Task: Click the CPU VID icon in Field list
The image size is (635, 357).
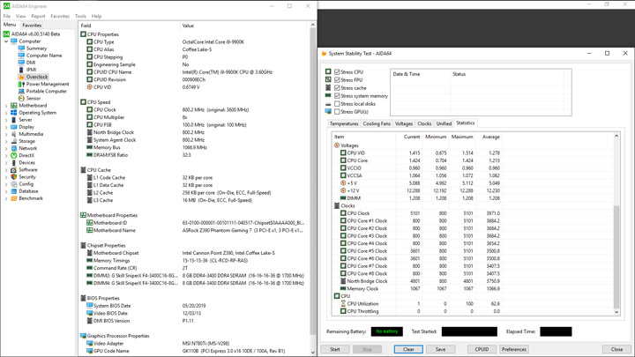Action: pyautogui.click(x=90, y=87)
